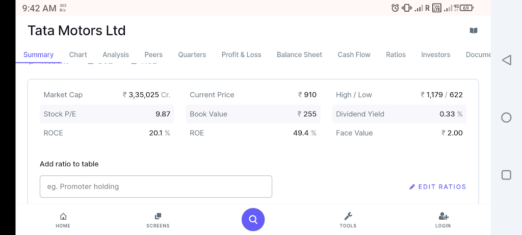The height and width of the screenshot is (235, 522).
Task: Go to Home in bottom navigation
Action: pyautogui.click(x=63, y=220)
